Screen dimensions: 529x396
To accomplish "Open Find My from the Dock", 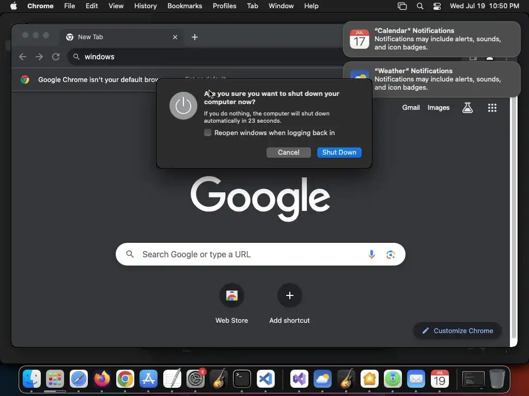I will (x=393, y=379).
